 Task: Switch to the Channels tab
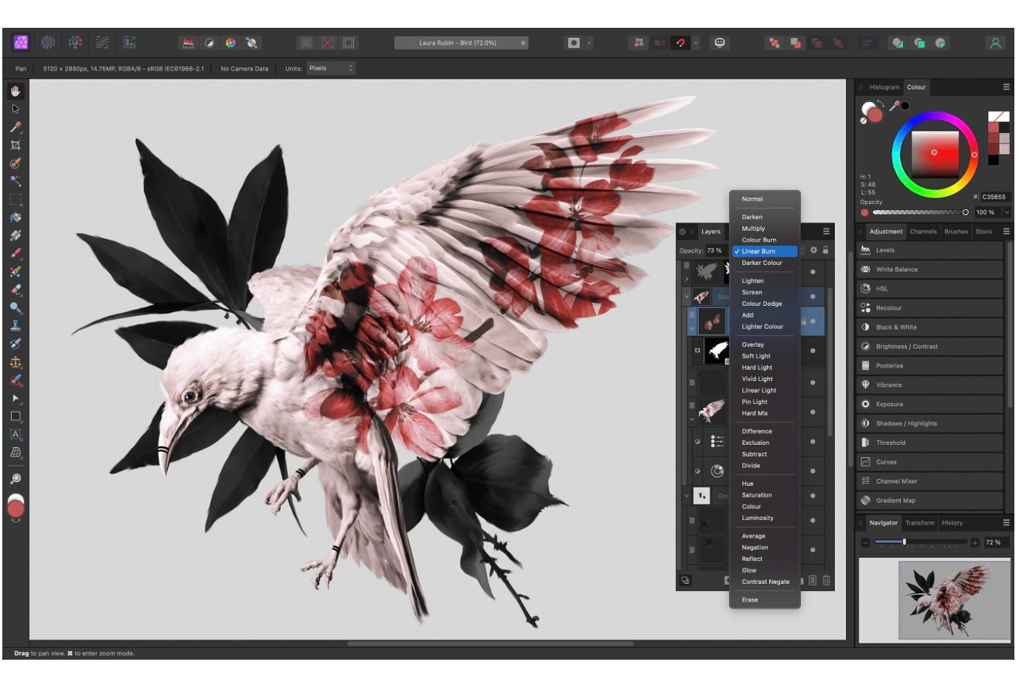pos(923,232)
